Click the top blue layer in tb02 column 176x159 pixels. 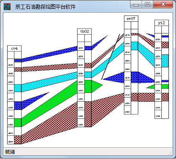[x=88, y=48]
